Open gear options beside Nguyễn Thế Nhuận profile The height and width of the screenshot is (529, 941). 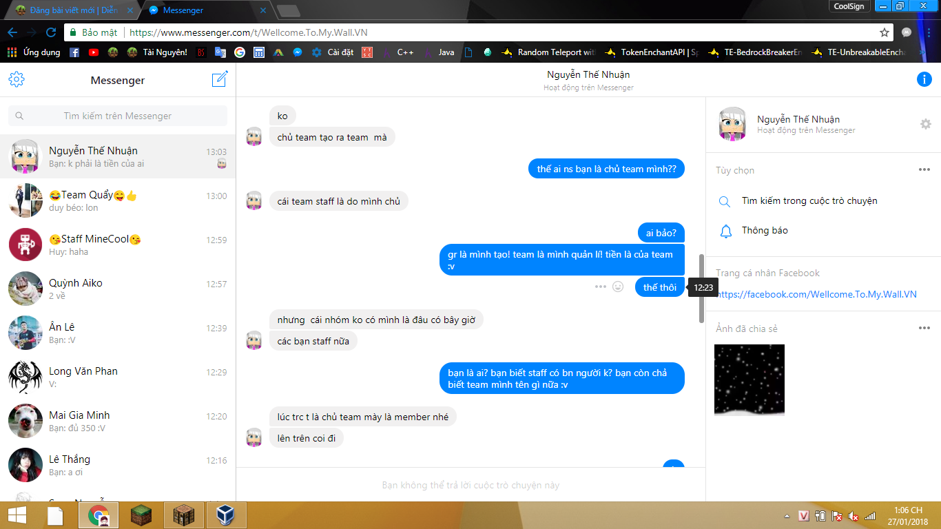coord(926,124)
